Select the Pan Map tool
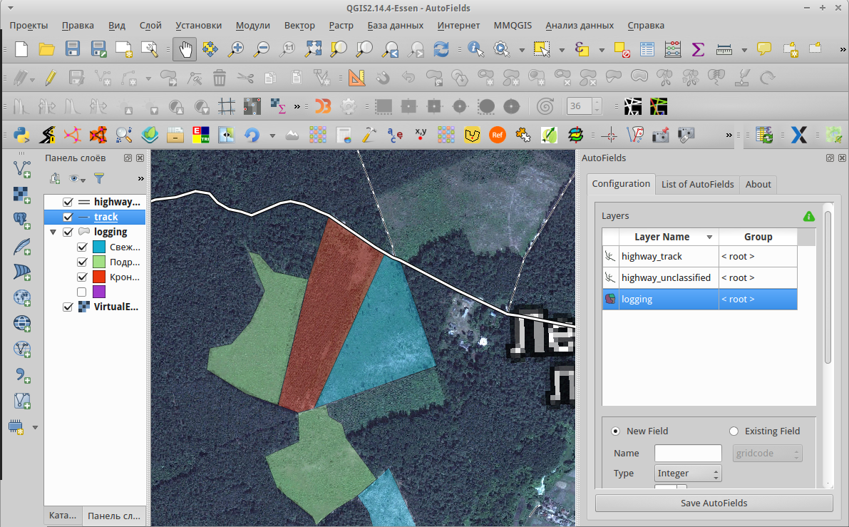The height and width of the screenshot is (527, 849). pyautogui.click(x=185, y=49)
